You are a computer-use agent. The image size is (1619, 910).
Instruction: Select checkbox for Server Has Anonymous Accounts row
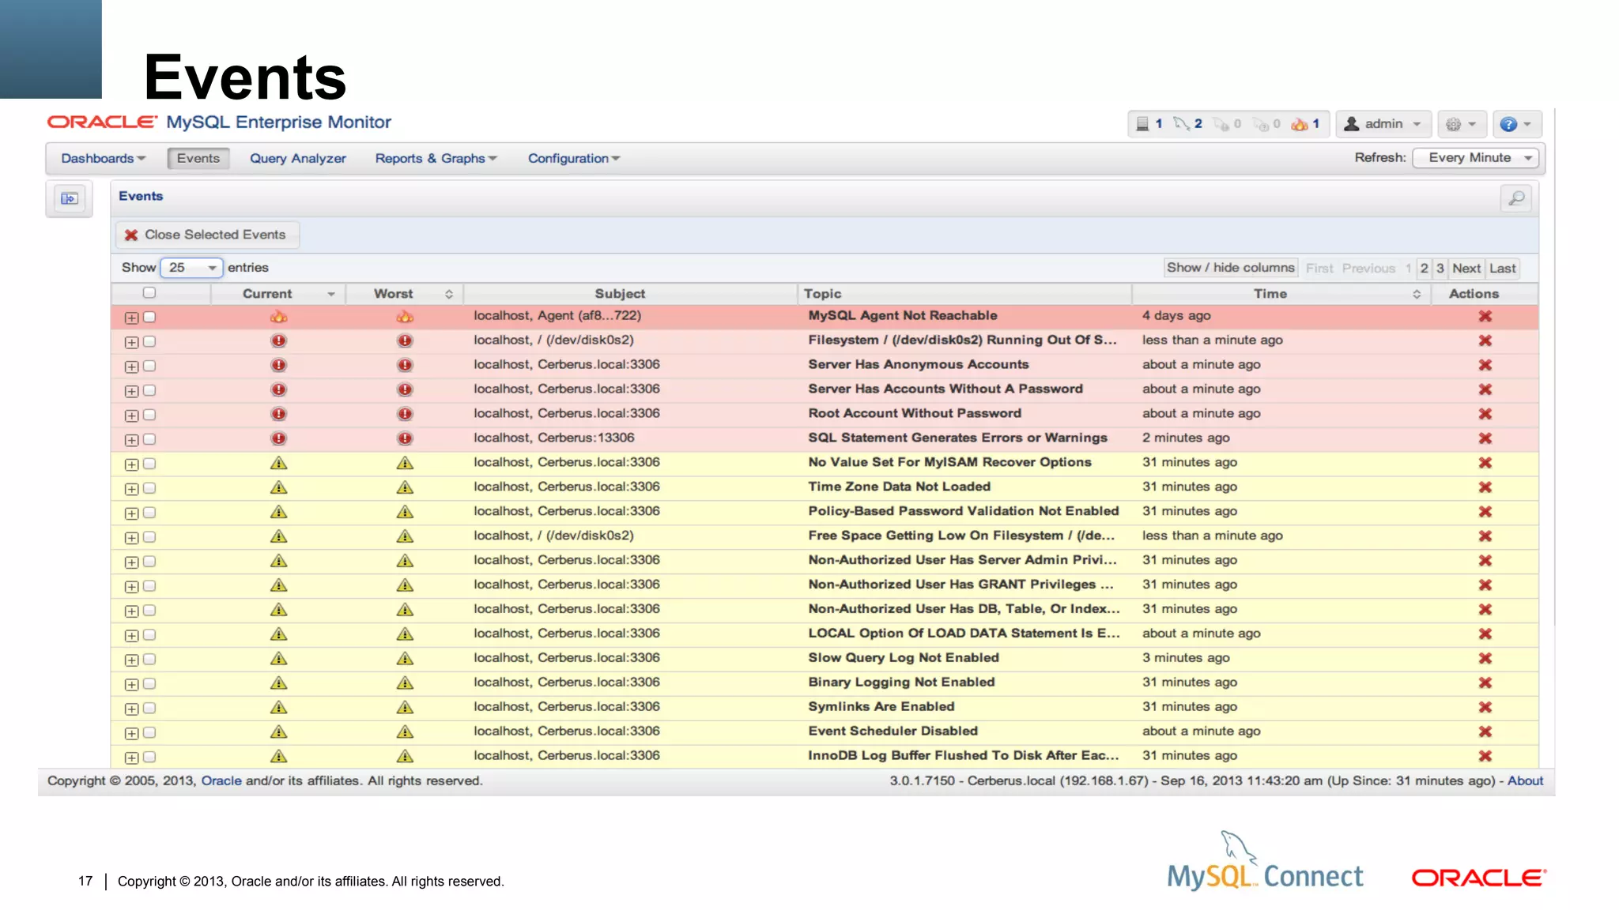(x=149, y=366)
